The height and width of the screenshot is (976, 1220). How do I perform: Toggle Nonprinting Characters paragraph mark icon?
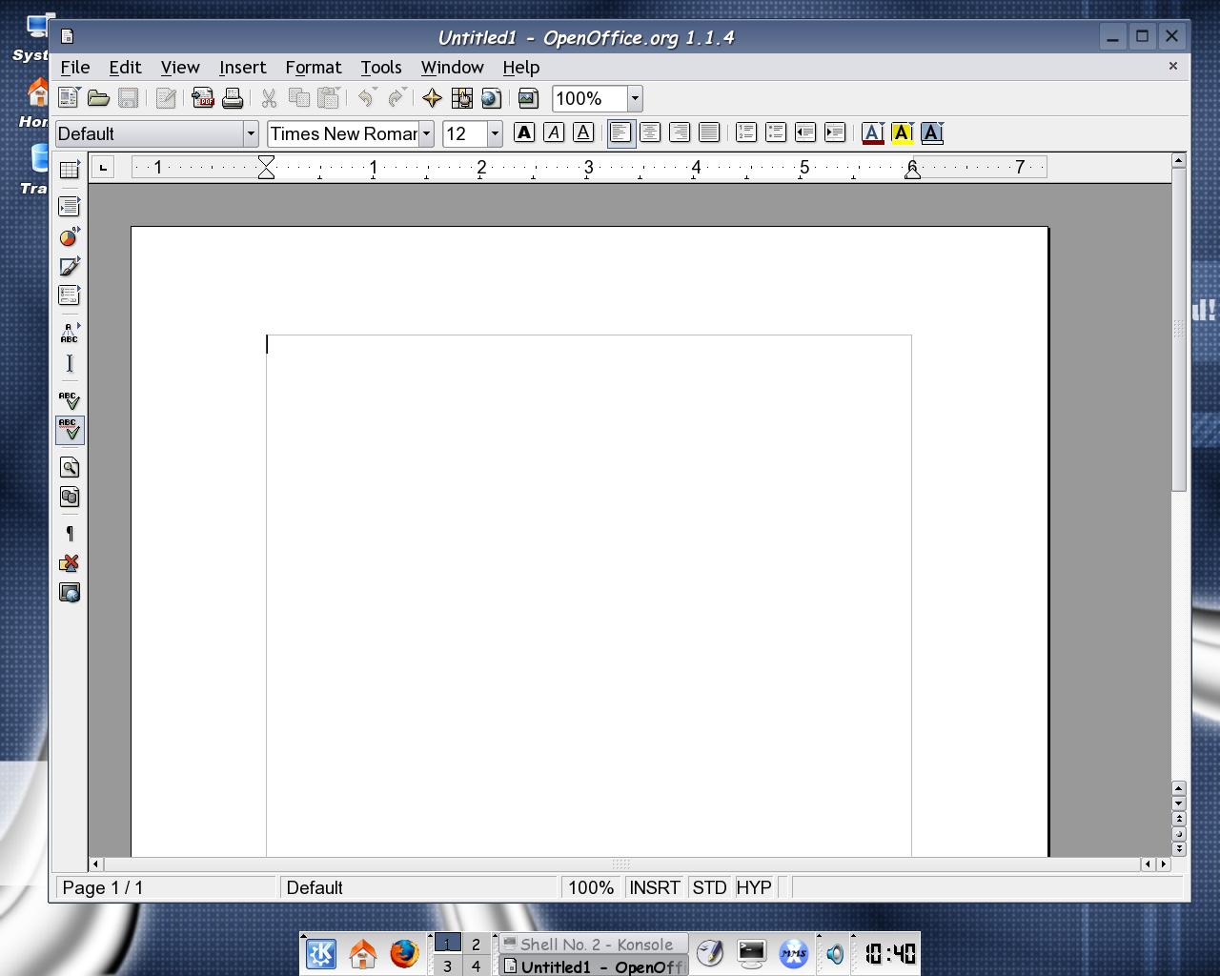70,534
